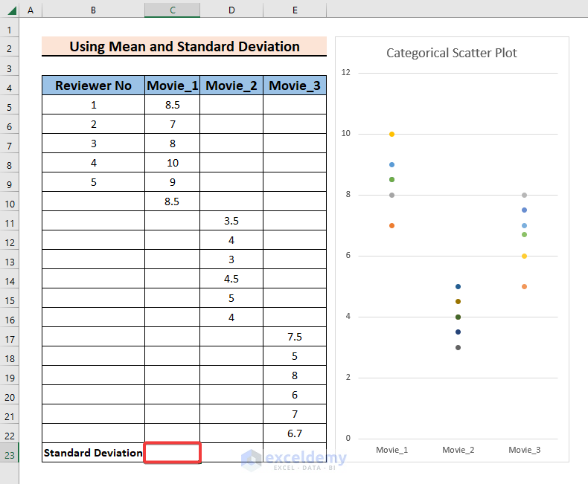The height and width of the screenshot is (484, 588).
Task: Click the 'Movie_1' chart axis label
Action: coord(392,450)
